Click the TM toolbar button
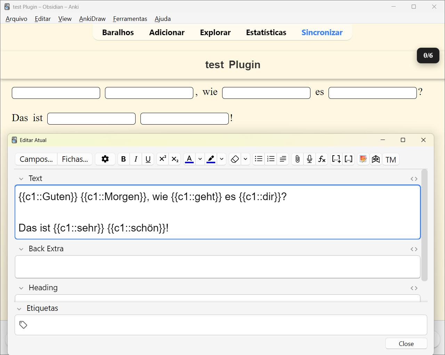This screenshot has width=445, height=355. [x=391, y=159]
